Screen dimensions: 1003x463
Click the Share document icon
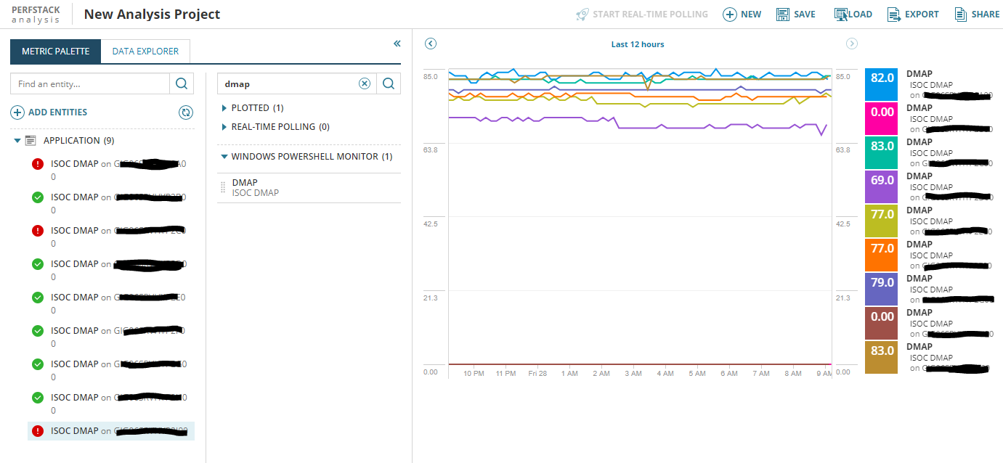961,15
